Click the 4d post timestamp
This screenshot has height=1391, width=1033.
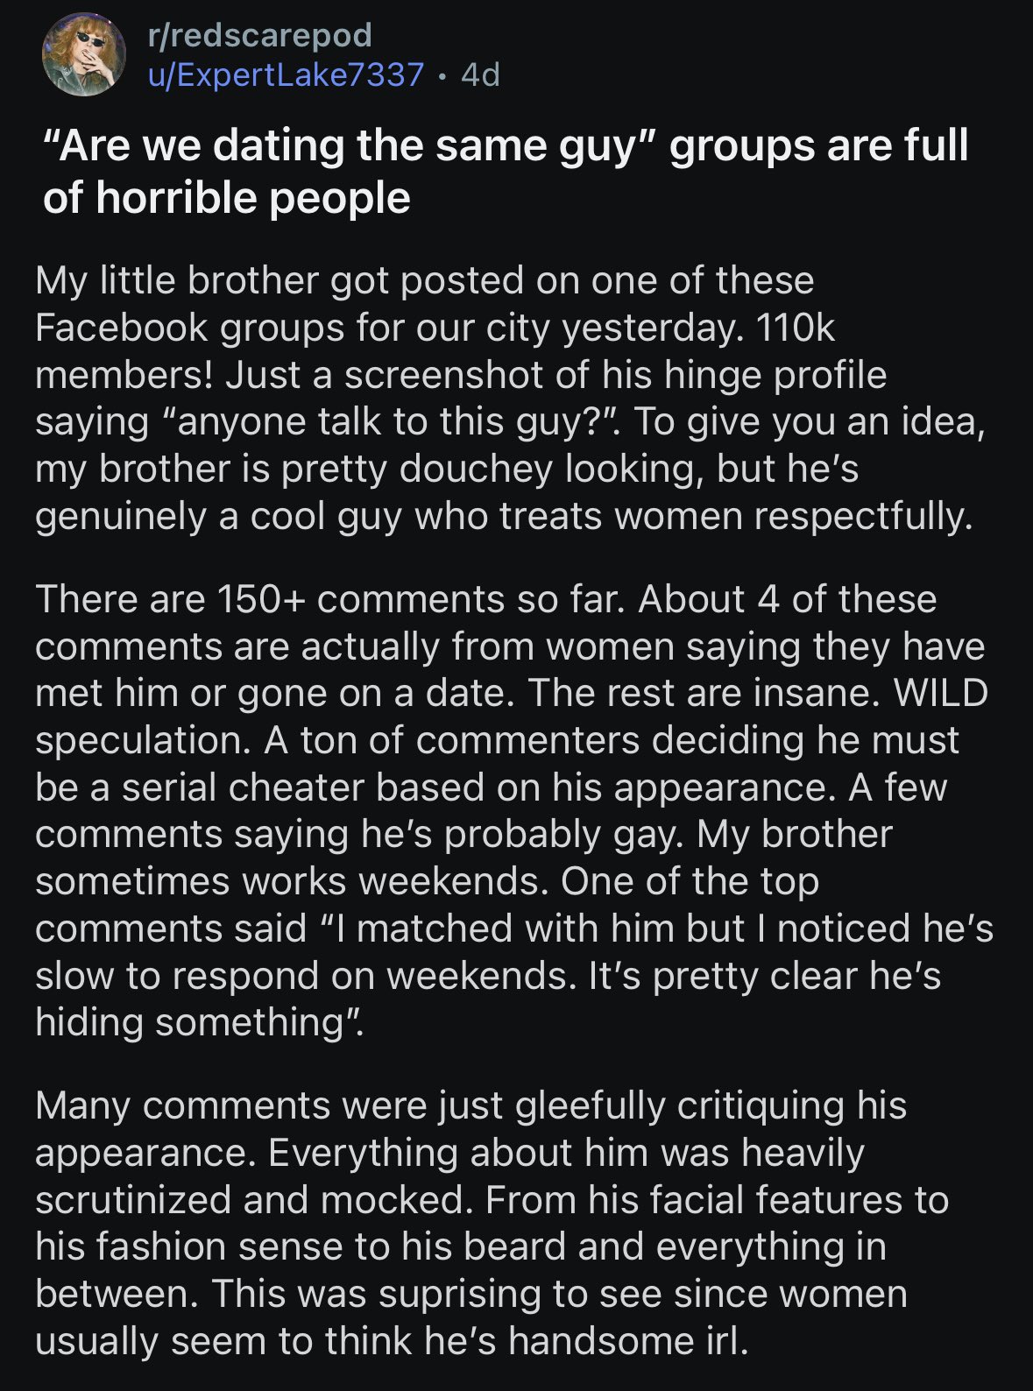click(x=480, y=74)
